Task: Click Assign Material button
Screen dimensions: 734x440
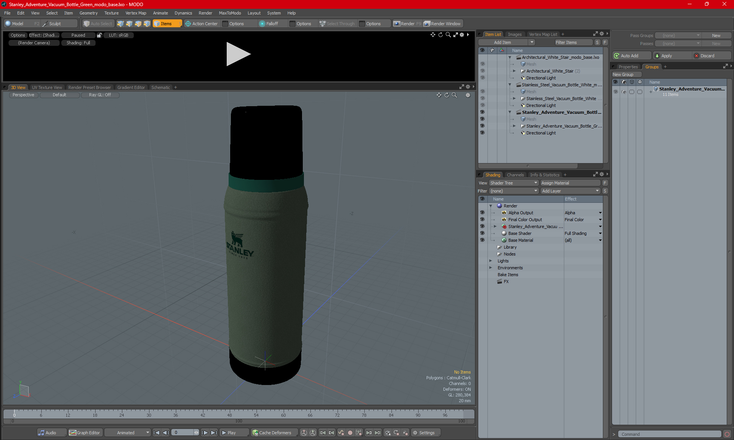Action: point(570,183)
